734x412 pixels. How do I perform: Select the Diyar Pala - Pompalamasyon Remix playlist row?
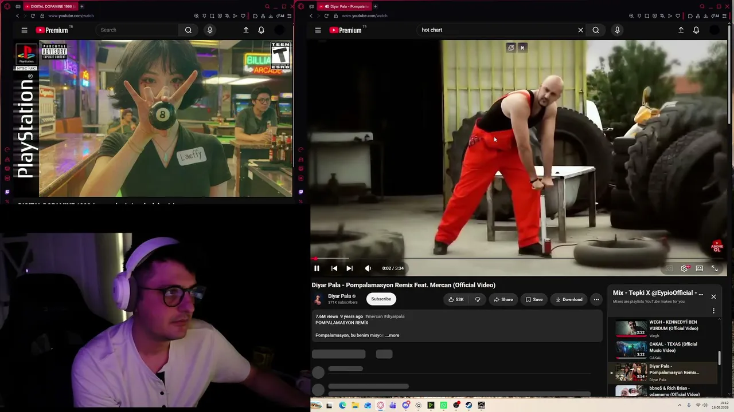coord(664,373)
